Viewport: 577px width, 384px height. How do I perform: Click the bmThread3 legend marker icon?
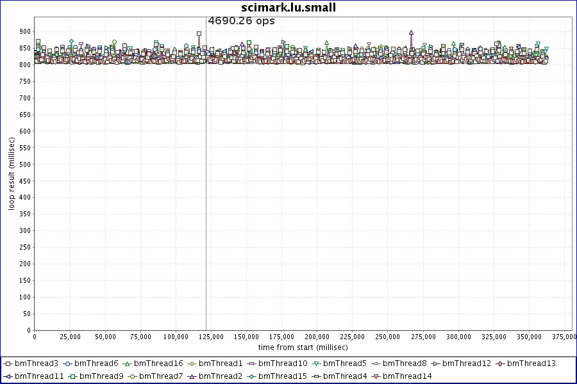(x=8, y=364)
